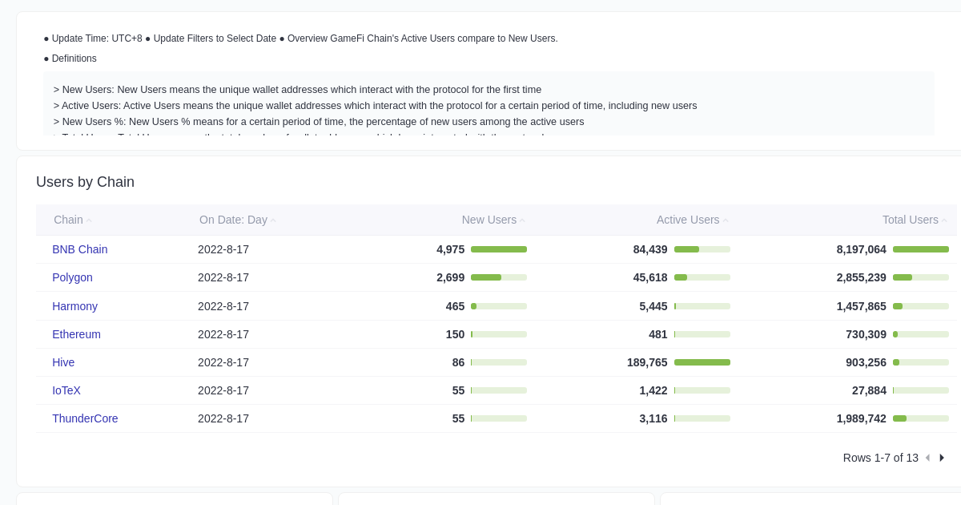Select the Chain column header

coord(67,220)
